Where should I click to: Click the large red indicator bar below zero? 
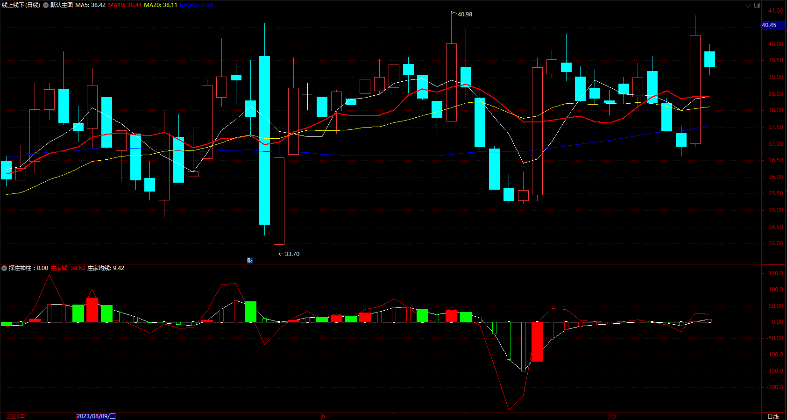[537, 342]
